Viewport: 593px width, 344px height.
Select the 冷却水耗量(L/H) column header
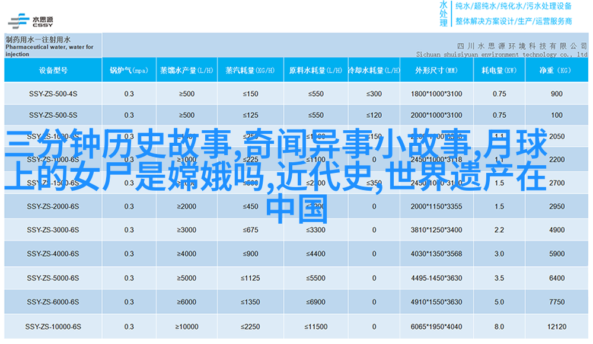374,70
